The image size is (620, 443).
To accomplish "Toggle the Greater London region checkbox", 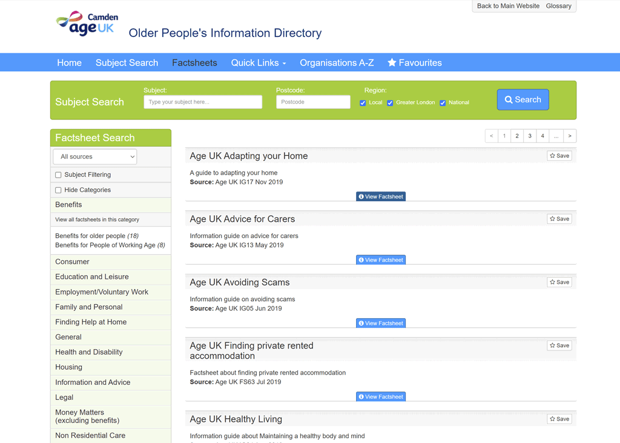I will pos(390,103).
